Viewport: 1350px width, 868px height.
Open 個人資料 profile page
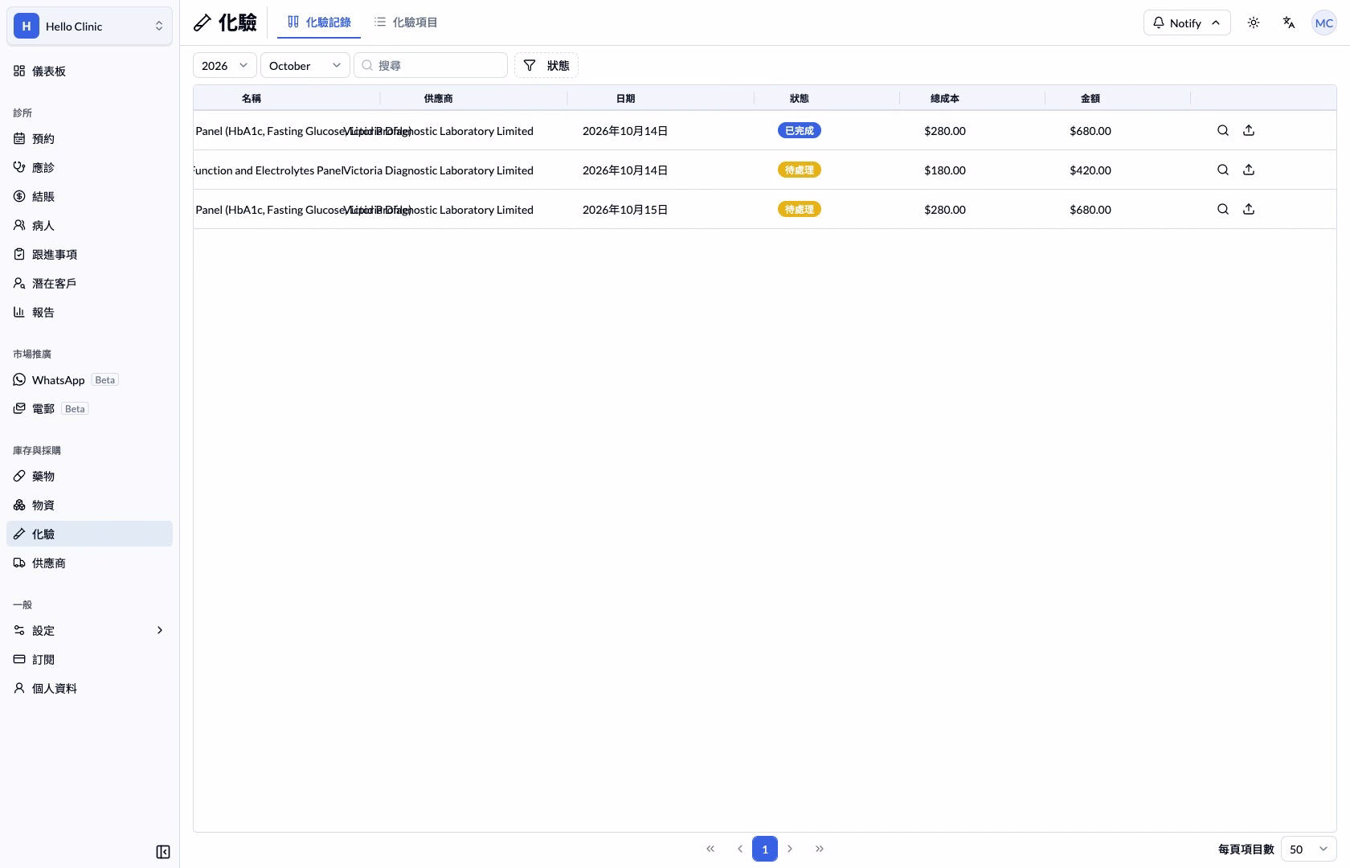[89, 688]
